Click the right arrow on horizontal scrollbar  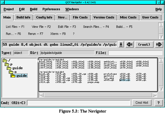(x=154, y=95)
